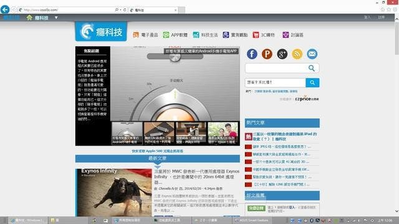Open the address bar search dropdown arrow

point(120,10)
